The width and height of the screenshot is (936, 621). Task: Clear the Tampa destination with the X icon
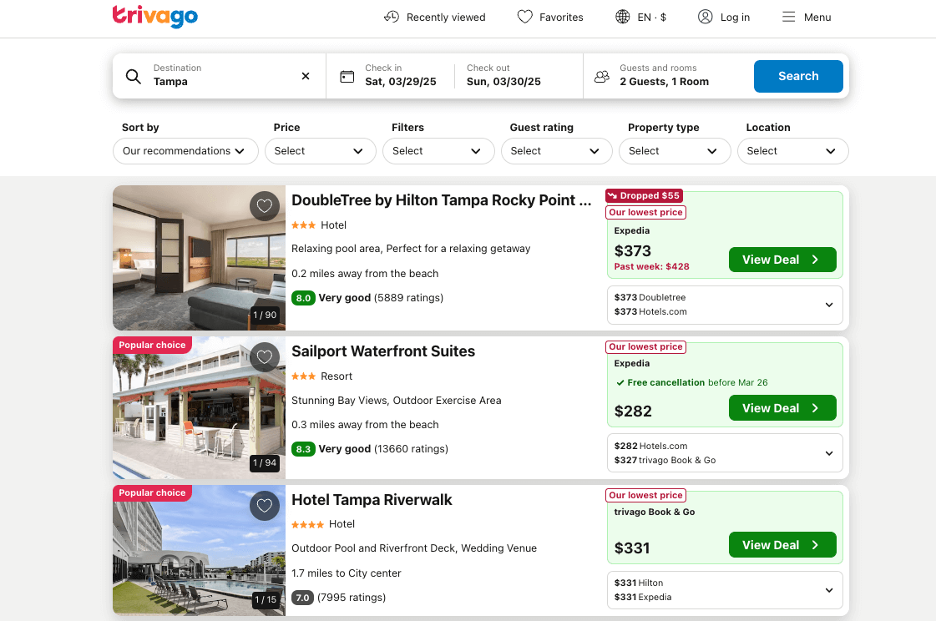306,76
